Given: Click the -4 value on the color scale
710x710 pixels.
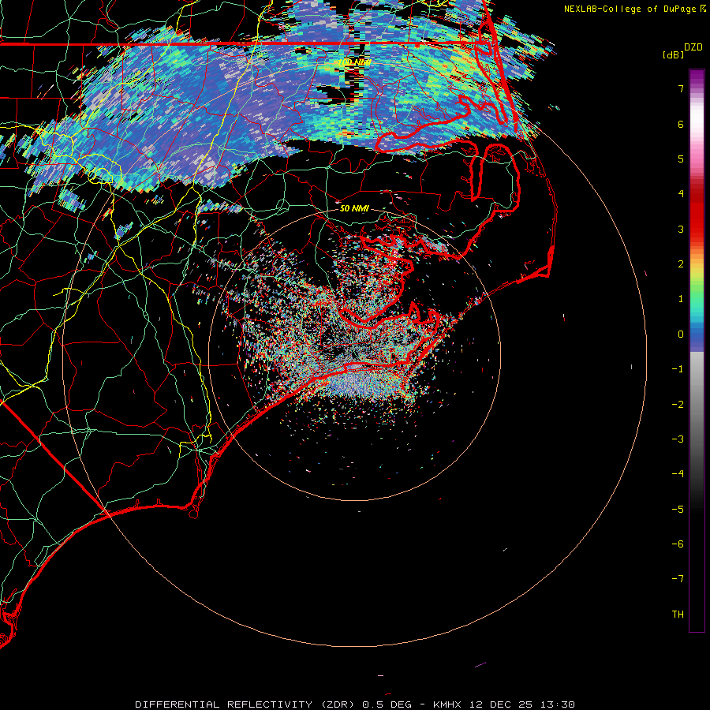Looking at the screenshot, I should tap(678, 474).
